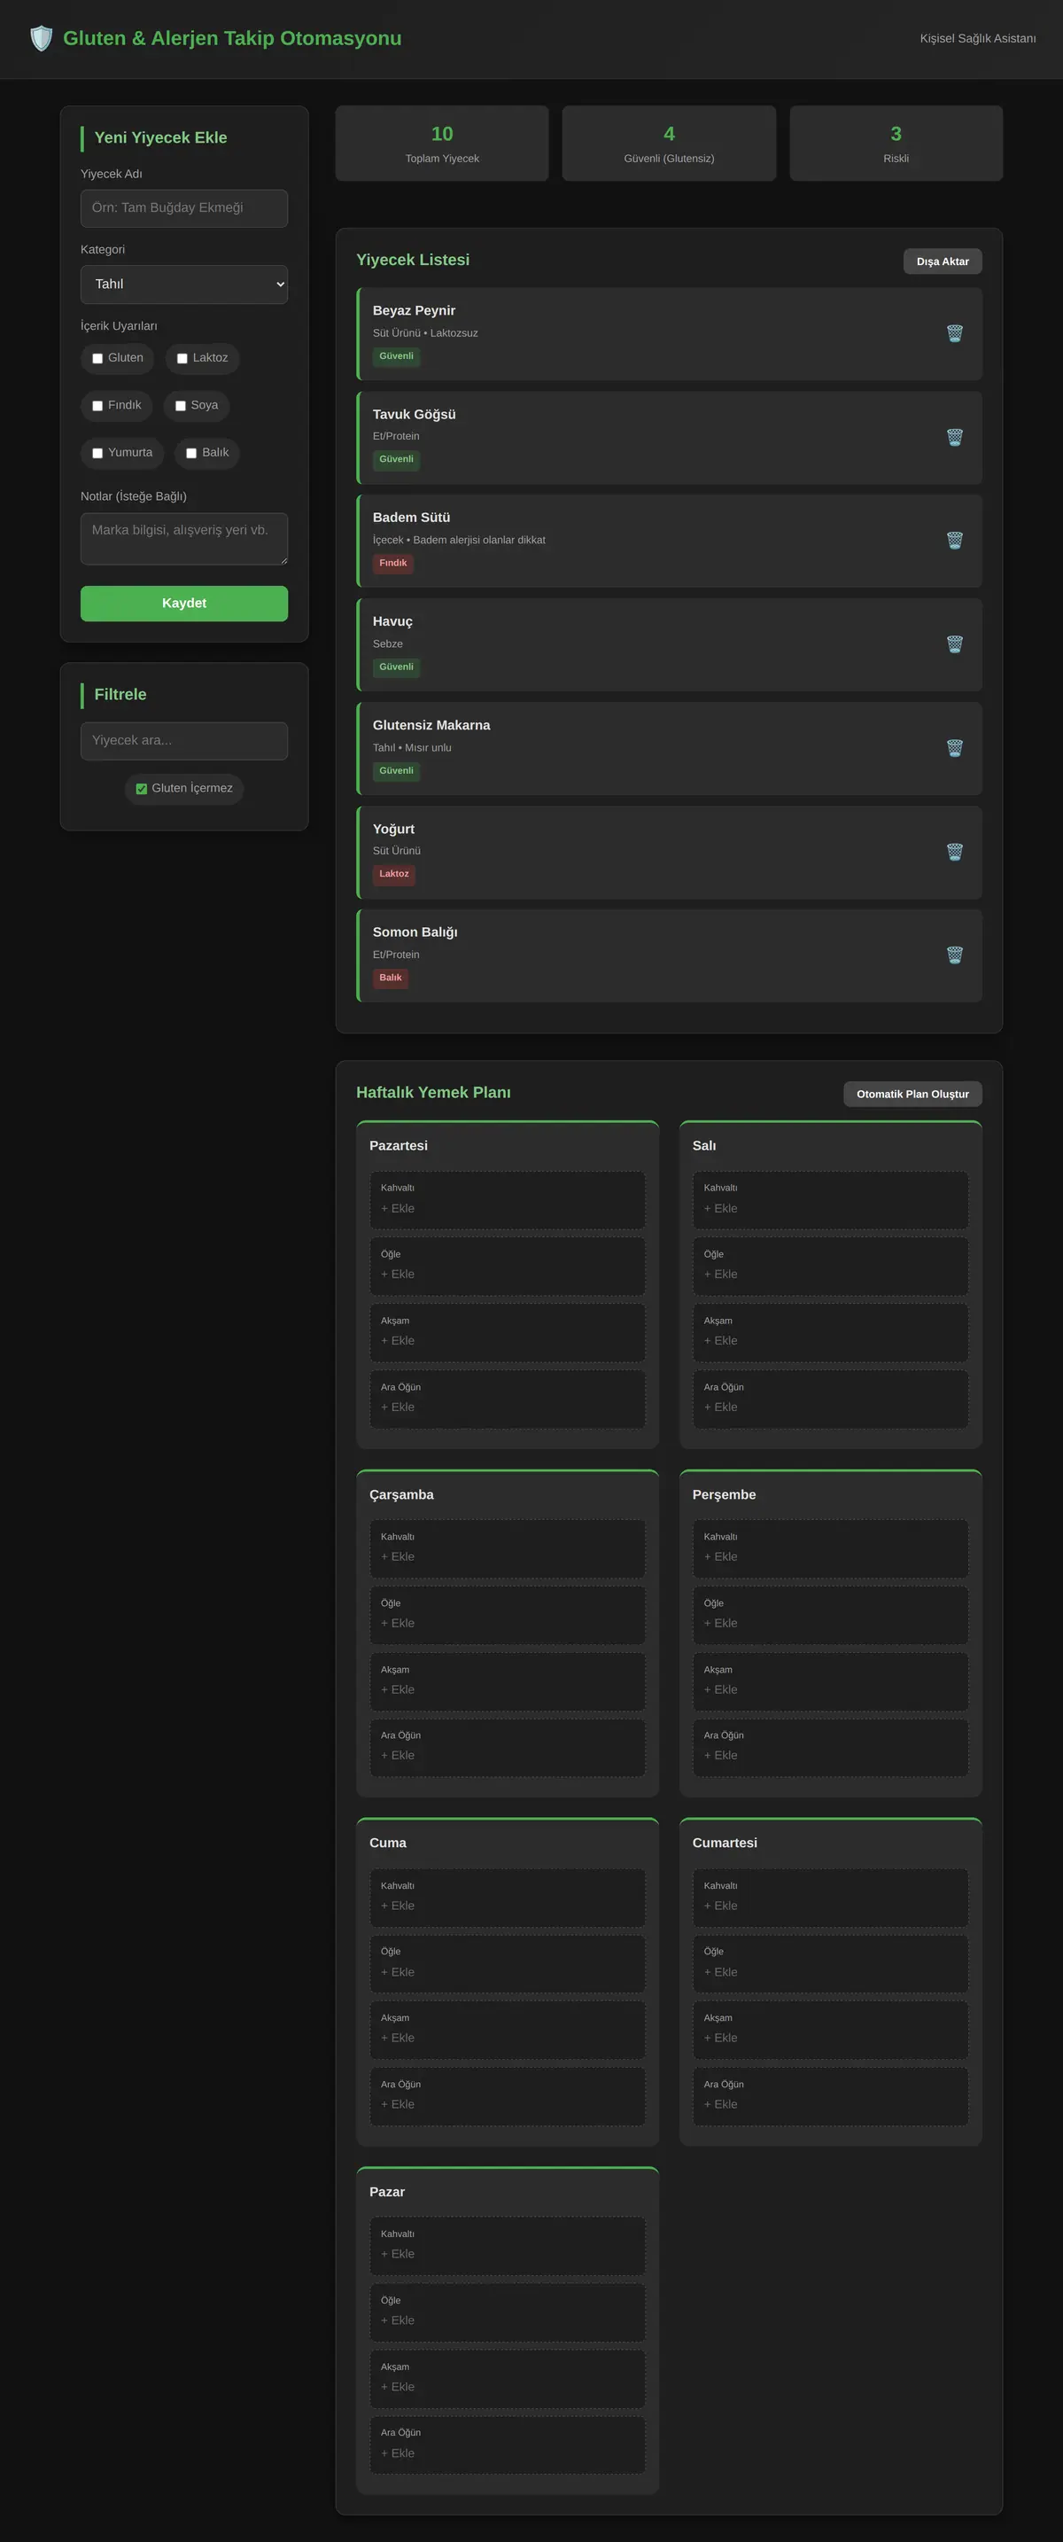Add a meal to Pazartesi Kahvaltı slot
This screenshot has width=1063, height=2542.
point(508,1200)
